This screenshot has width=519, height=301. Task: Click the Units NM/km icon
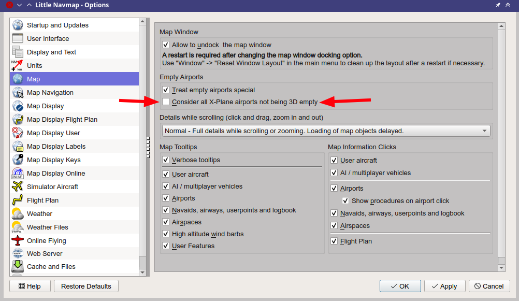tap(18, 65)
